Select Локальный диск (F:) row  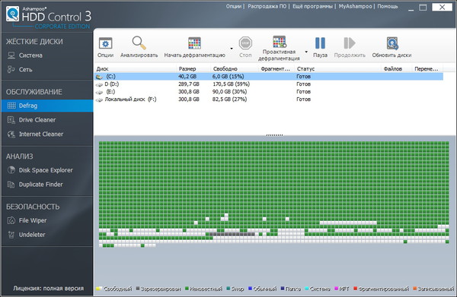coord(269,99)
